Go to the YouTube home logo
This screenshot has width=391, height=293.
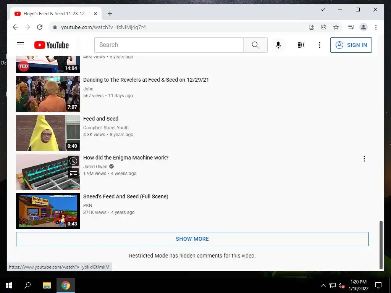(52, 45)
